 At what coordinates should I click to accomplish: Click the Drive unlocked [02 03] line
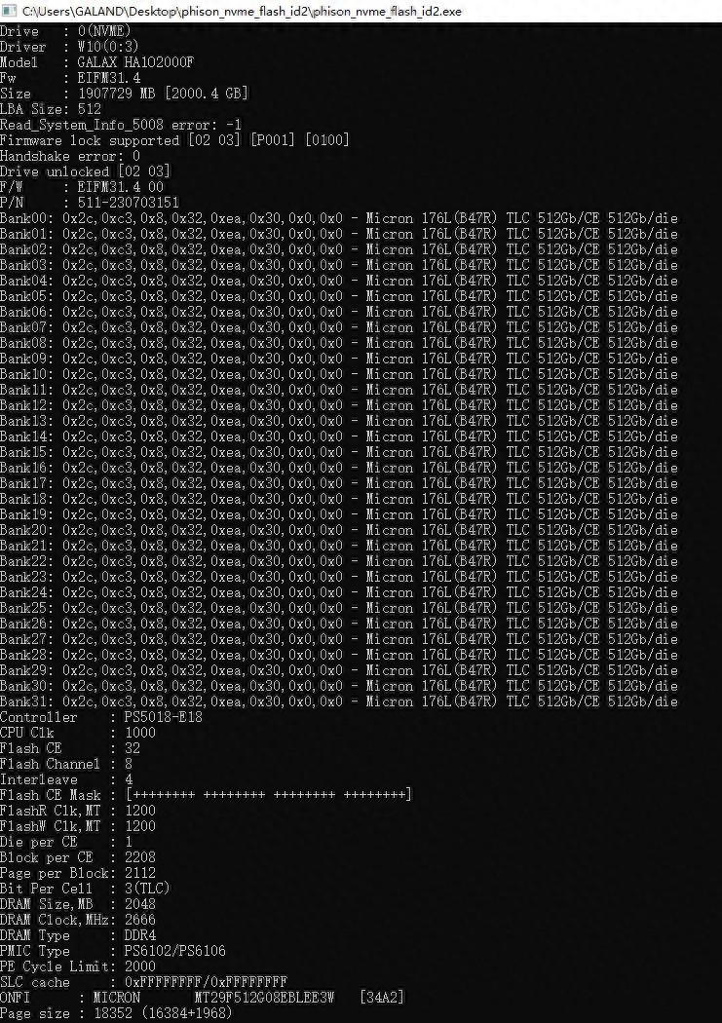[x=86, y=171]
